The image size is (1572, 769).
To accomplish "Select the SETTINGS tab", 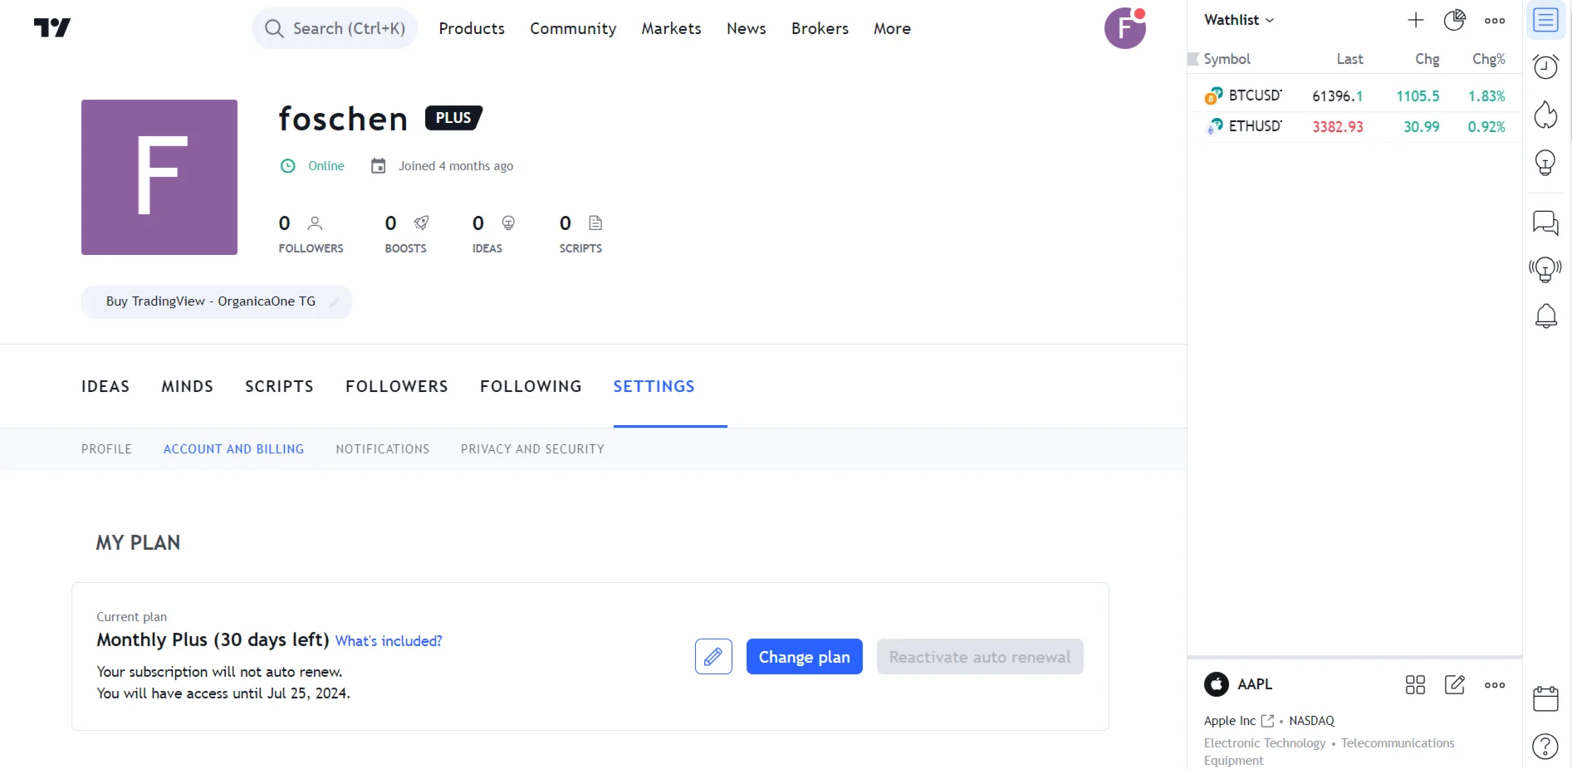I will (654, 386).
